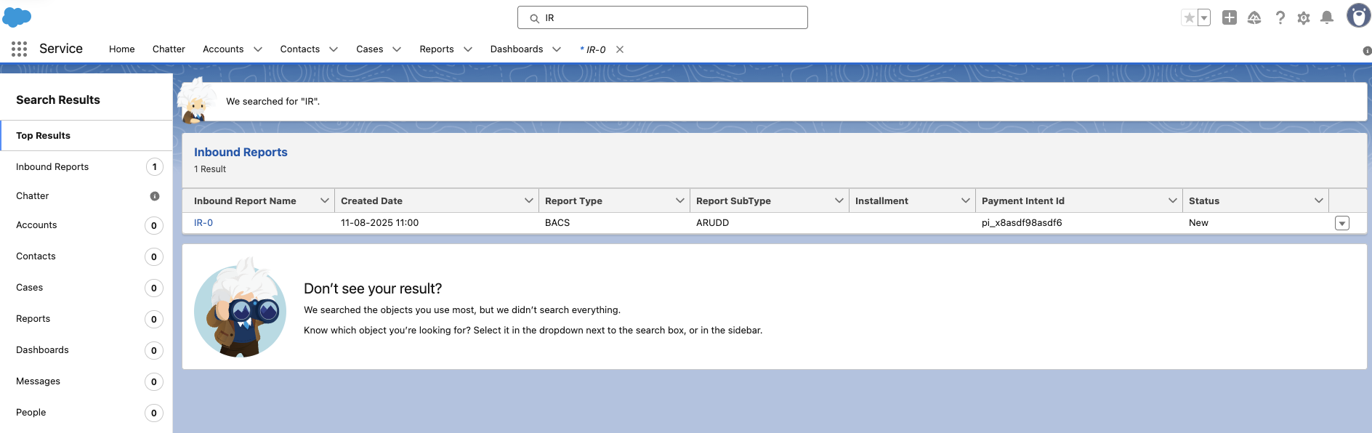Close the IR-0 workspace tab
Screen dimensions: 1372x433
[620, 49]
